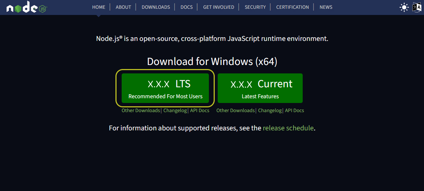424x191 pixels.
Task: Toggle the light/dark theme sun icon
Action: [404, 7]
